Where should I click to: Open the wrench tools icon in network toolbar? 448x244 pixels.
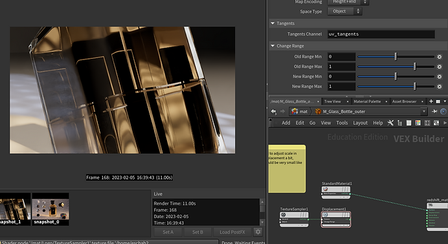tap(390, 123)
